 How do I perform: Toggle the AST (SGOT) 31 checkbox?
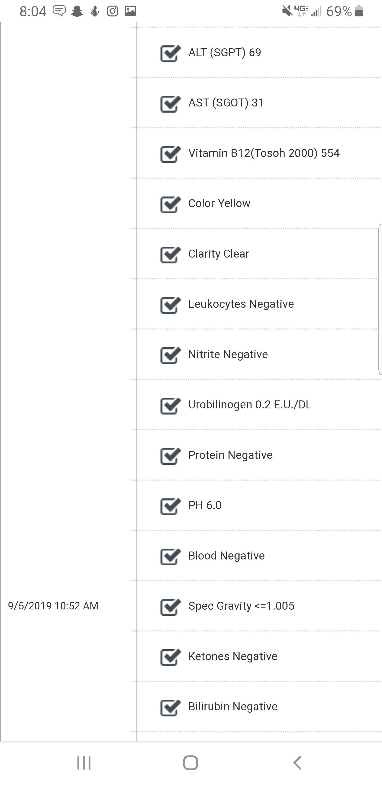pos(170,104)
